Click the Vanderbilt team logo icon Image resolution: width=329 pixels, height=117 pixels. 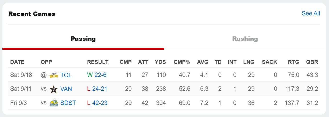pos(53,89)
